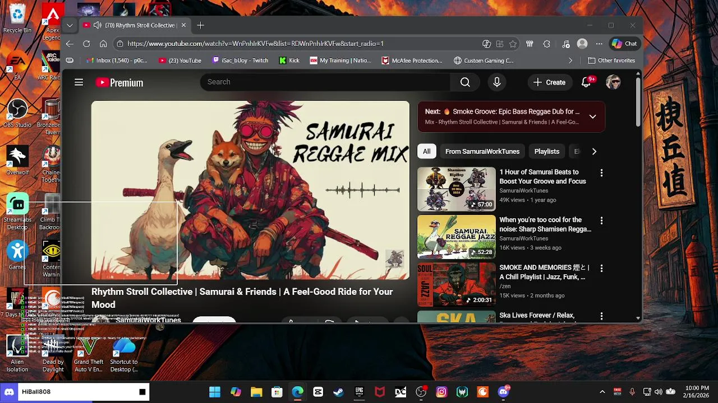The height and width of the screenshot is (403, 718).
Task: Go to YouTube Premium home via logo
Action: click(x=119, y=82)
